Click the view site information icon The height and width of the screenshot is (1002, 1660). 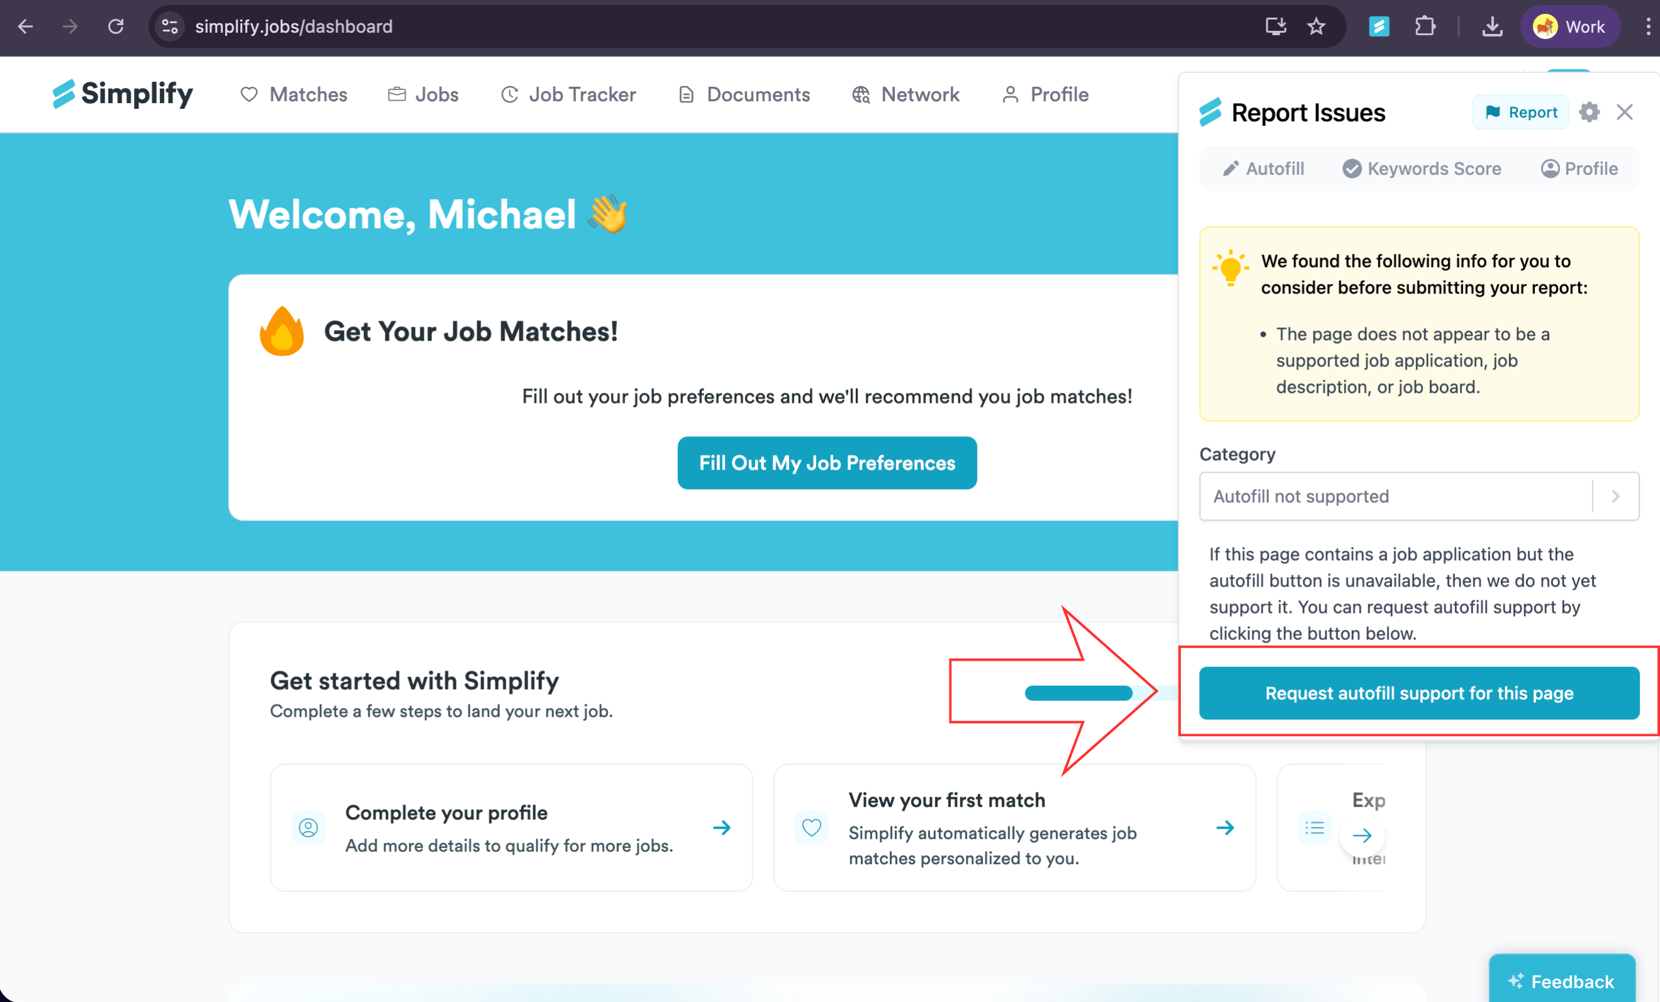[x=170, y=27]
